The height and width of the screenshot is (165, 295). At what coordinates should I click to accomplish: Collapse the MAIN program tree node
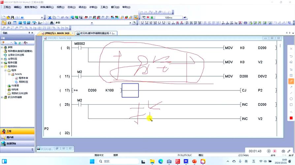pyautogui.click(x=9, y=74)
